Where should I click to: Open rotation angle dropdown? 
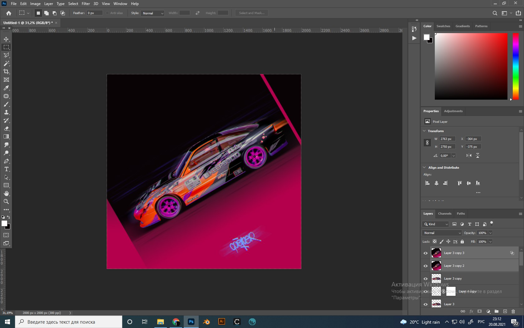454,156
